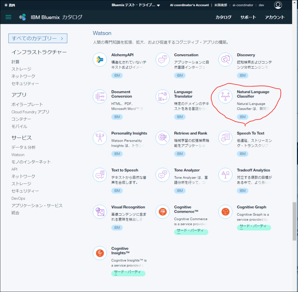Open the モバイル category
The image size is (298, 292).
click(19, 127)
